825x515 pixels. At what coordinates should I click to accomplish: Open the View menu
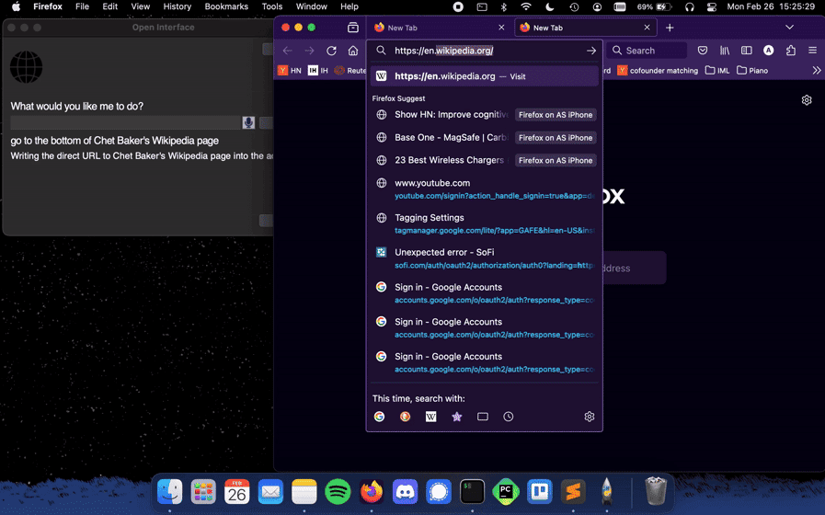[140, 6]
